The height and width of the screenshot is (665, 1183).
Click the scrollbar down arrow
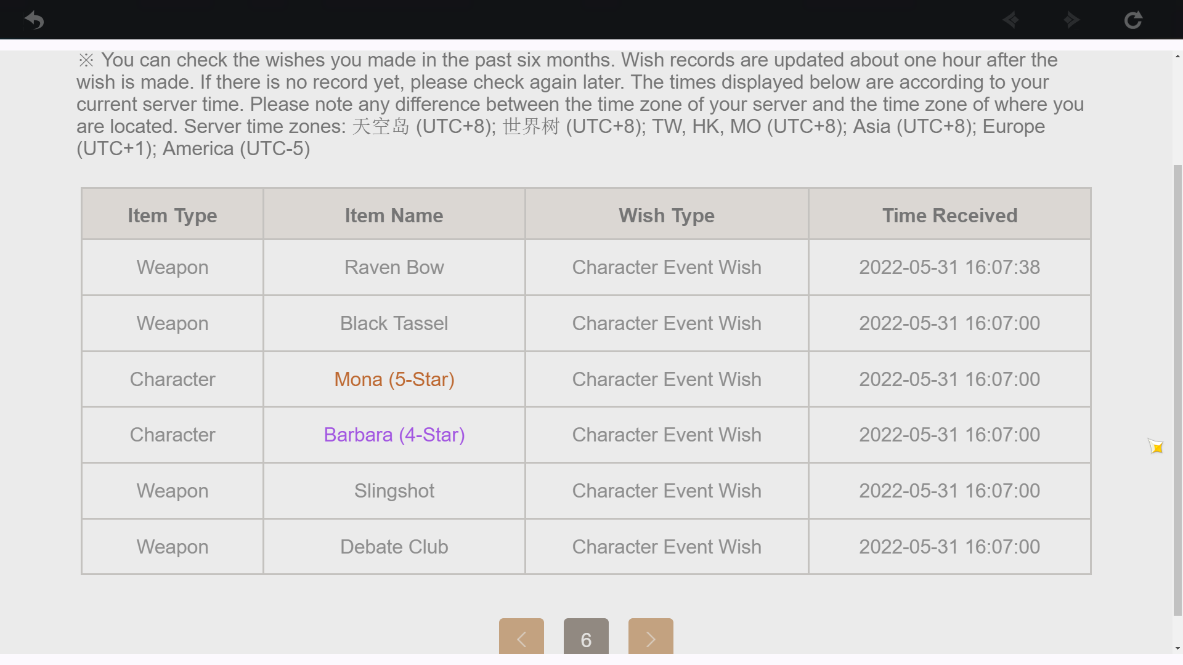click(x=1177, y=648)
